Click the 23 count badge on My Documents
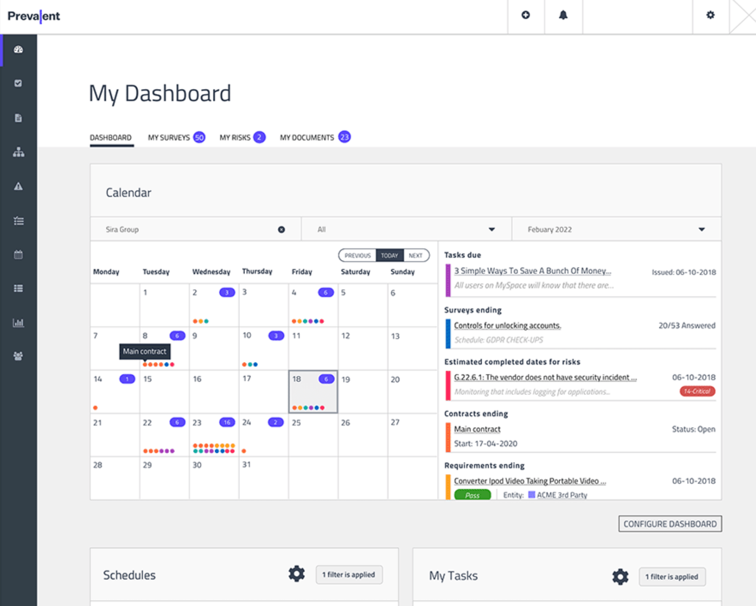This screenshot has width=756, height=606. (x=345, y=137)
